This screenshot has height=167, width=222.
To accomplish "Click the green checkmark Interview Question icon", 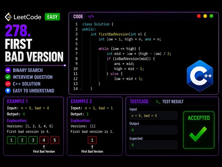I will [x=8, y=77].
